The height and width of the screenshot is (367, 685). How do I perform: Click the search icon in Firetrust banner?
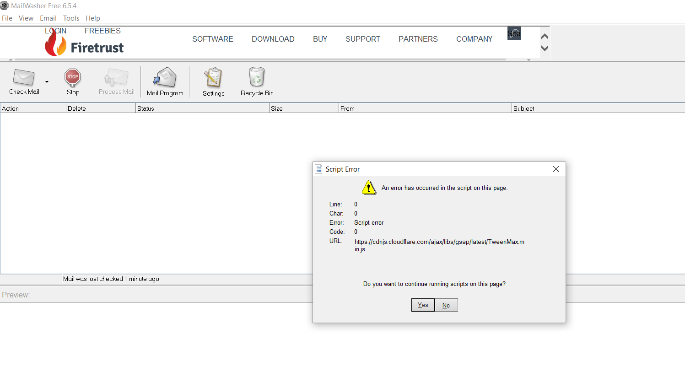click(x=514, y=33)
